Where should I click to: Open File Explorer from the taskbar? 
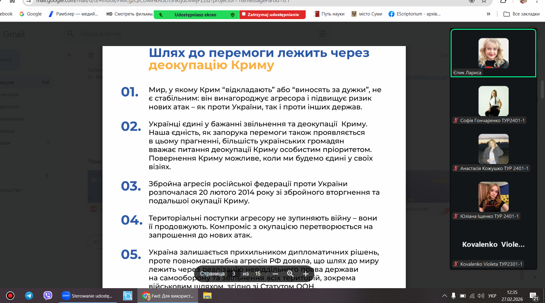207,296
